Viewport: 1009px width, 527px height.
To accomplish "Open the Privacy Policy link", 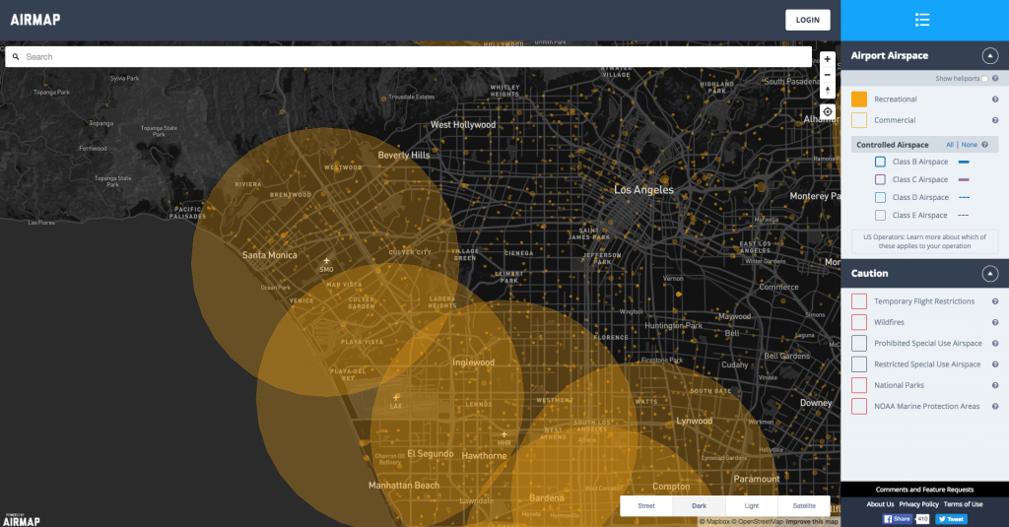I will [x=918, y=504].
